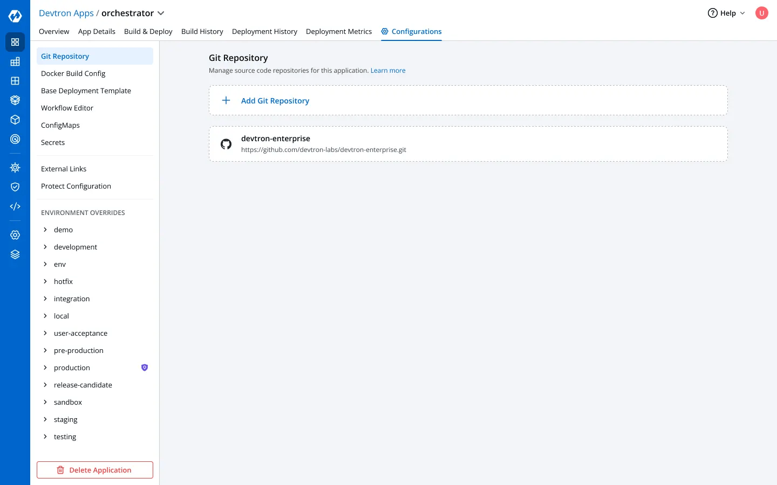Screen dimensions: 777x485
Task: Expand the staging environment override
Action: point(45,419)
